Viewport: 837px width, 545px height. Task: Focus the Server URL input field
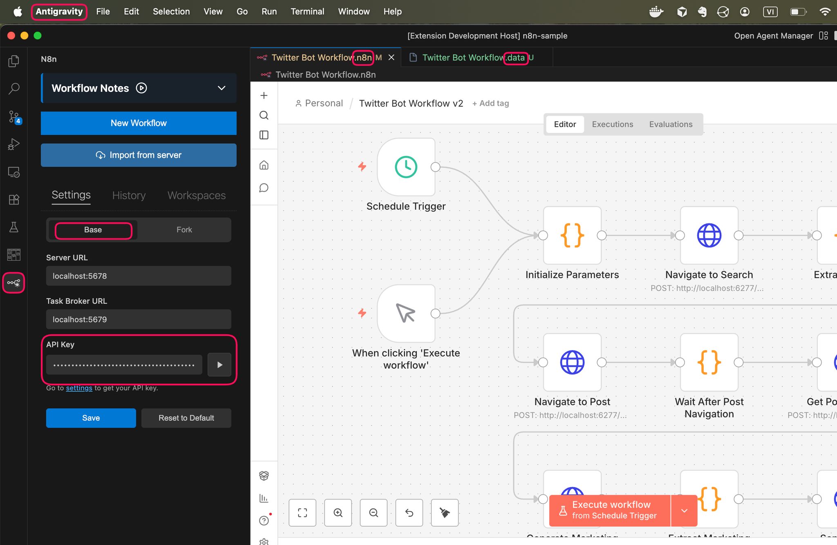[x=139, y=276]
